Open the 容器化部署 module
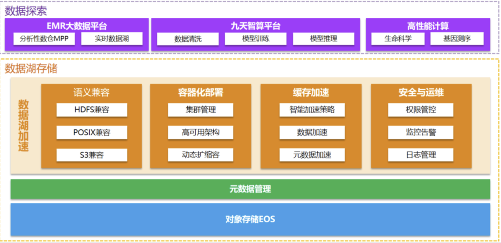This screenshot has width=501, height=243. pos(200,92)
